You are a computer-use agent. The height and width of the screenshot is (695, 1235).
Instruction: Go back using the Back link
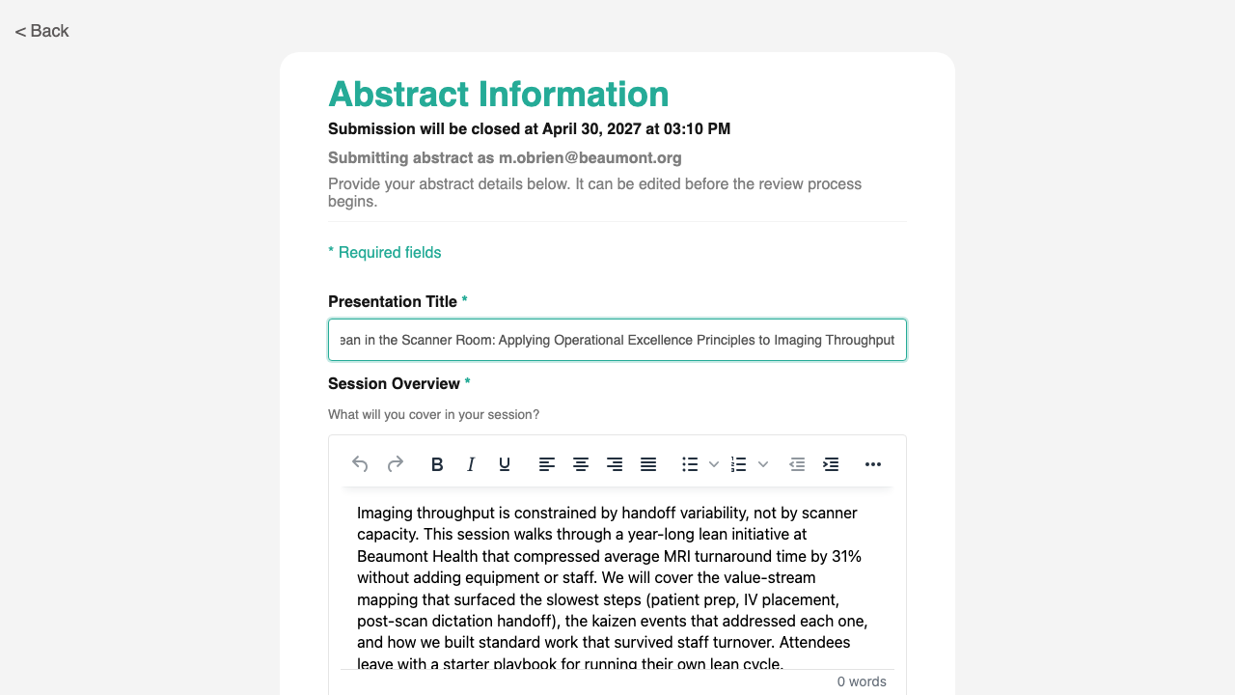click(41, 31)
